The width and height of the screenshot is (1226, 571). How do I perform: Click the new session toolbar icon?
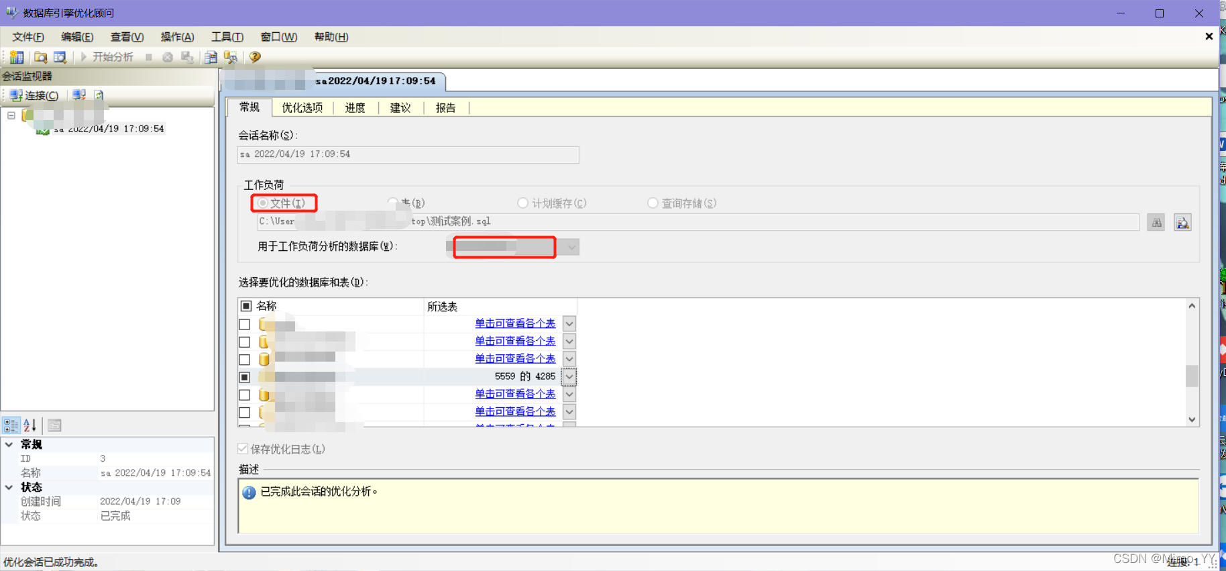(17, 57)
